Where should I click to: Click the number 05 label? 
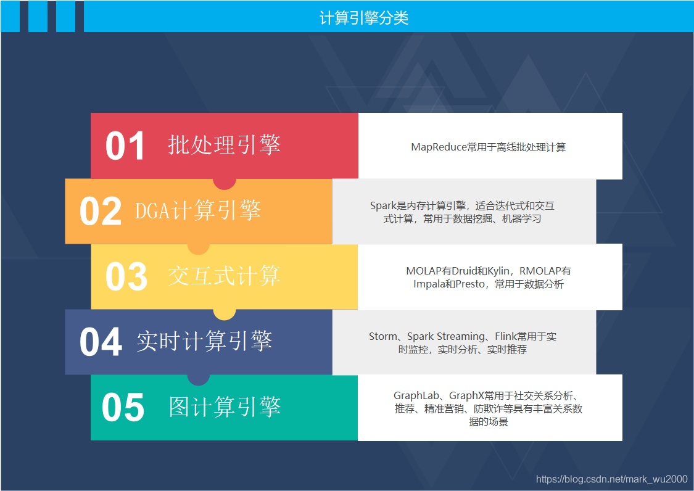click(123, 407)
